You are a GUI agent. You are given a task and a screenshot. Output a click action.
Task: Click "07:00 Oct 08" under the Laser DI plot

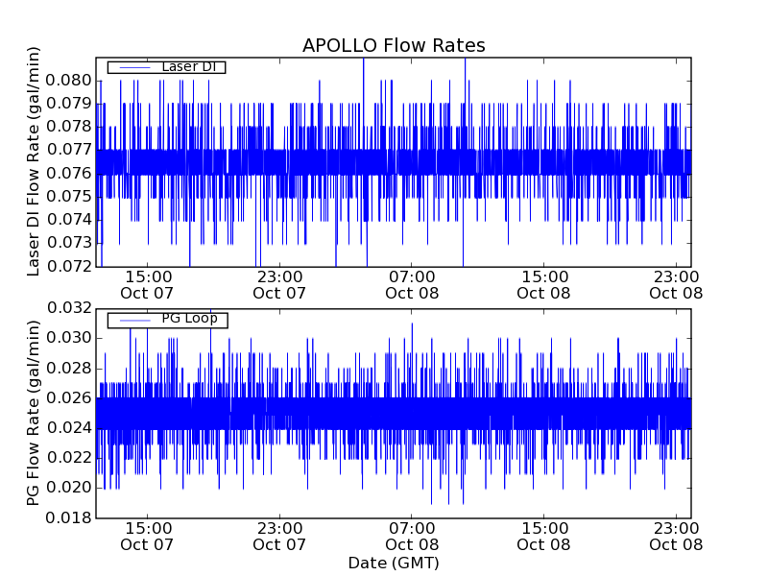(x=412, y=285)
